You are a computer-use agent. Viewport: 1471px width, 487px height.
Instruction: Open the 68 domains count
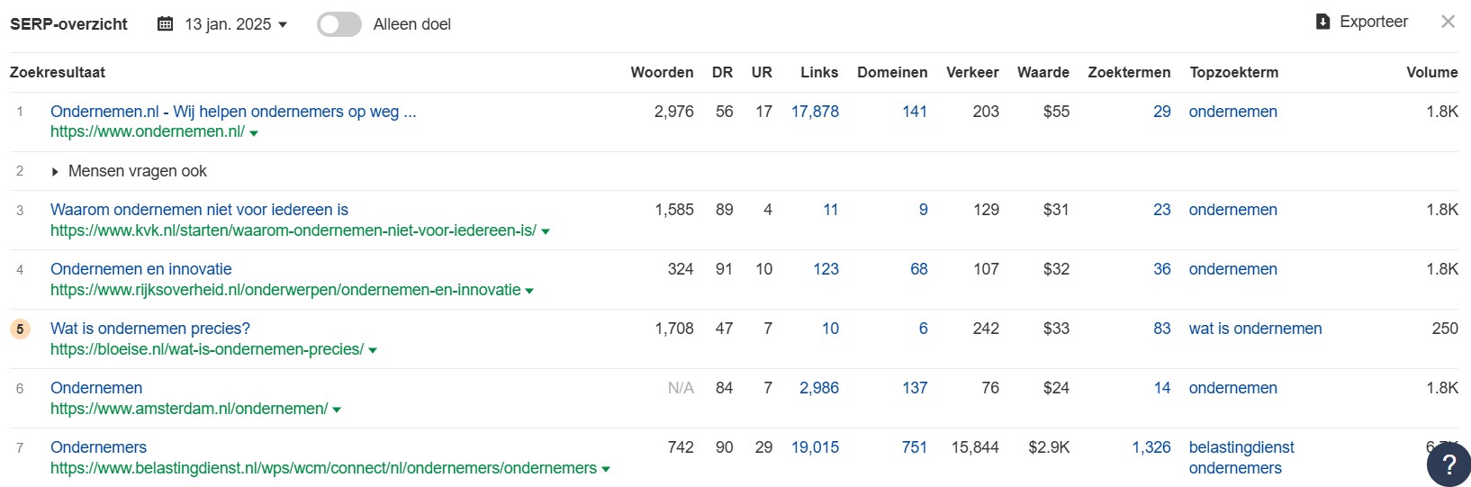[919, 269]
